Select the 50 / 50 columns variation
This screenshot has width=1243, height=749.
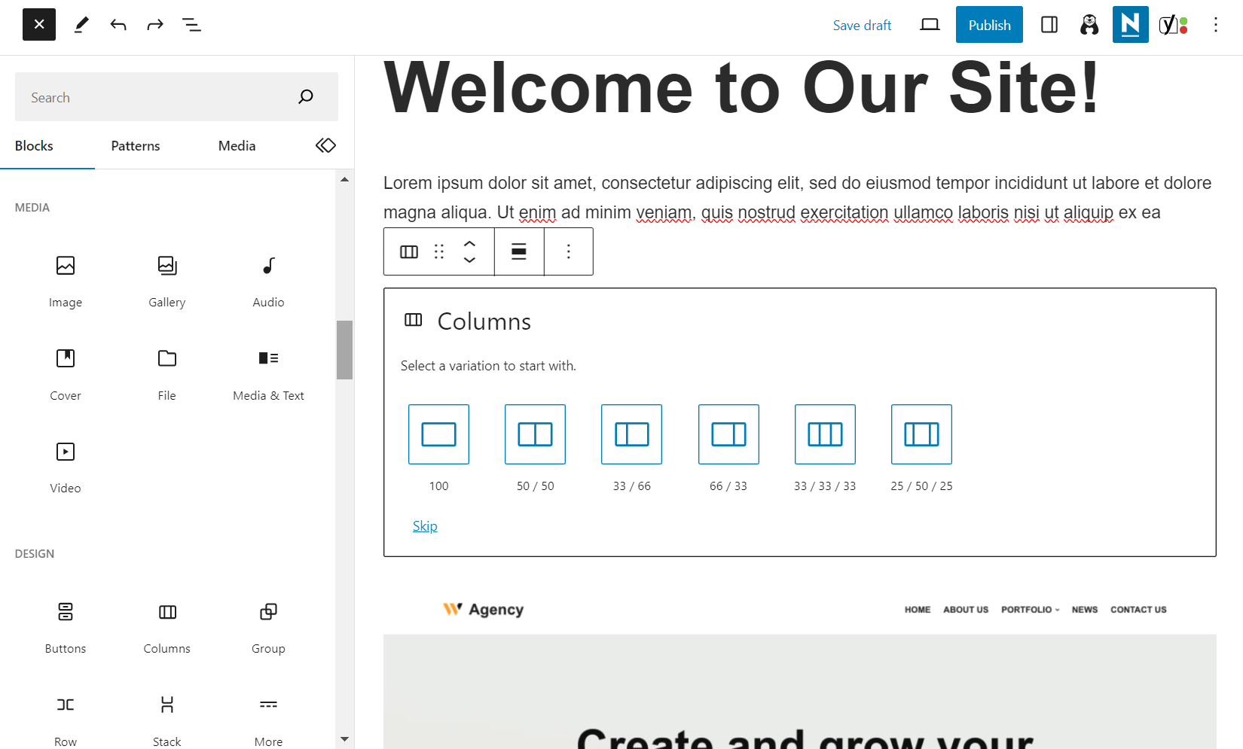(x=535, y=434)
